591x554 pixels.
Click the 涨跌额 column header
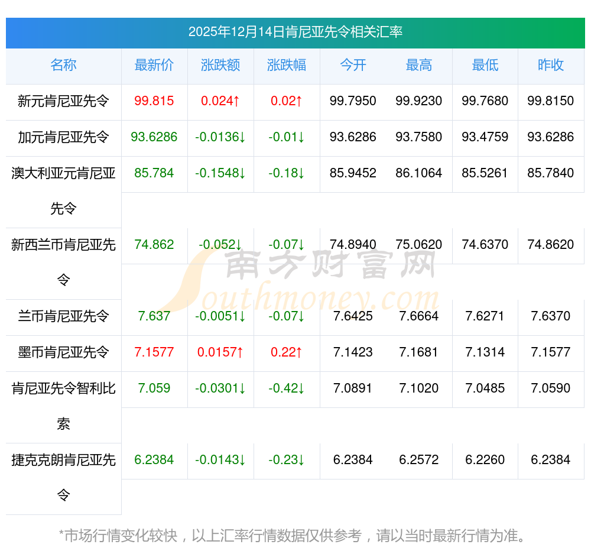pyautogui.click(x=220, y=65)
